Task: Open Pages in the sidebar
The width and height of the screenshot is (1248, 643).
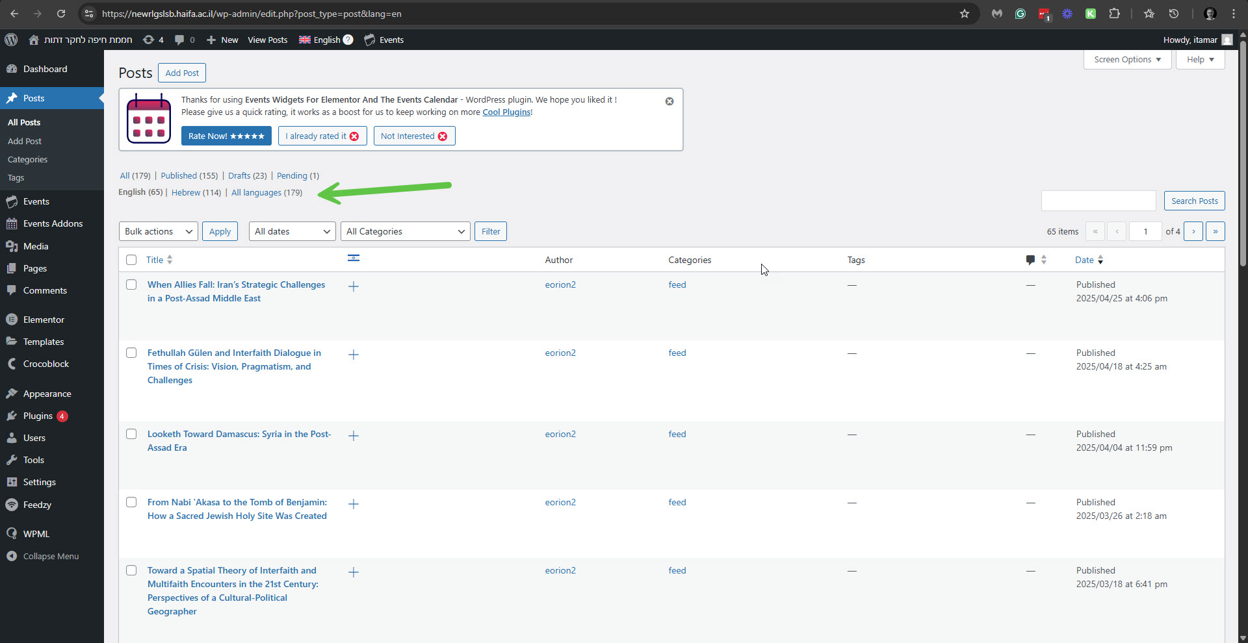Action: click(52, 268)
